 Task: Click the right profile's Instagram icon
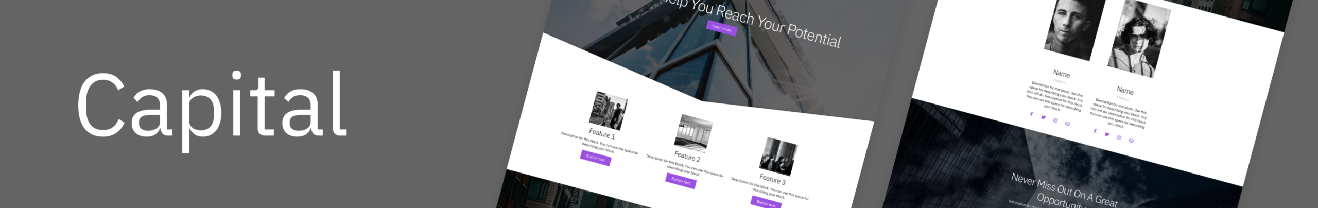1119,137
